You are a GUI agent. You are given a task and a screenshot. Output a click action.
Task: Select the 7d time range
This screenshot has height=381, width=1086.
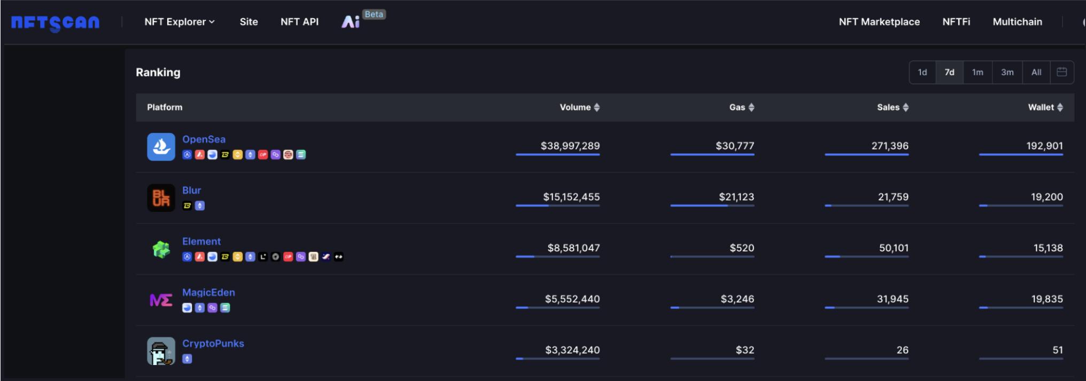click(949, 72)
